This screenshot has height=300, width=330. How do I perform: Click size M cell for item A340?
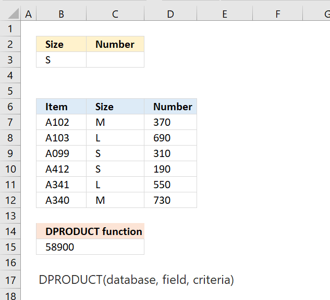[x=115, y=200]
